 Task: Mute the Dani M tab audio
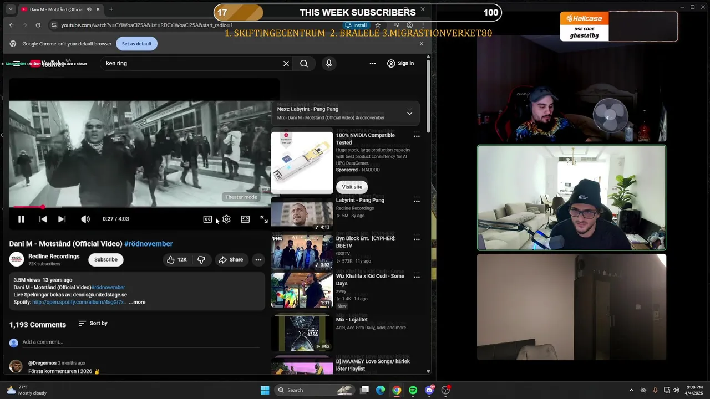(88, 9)
